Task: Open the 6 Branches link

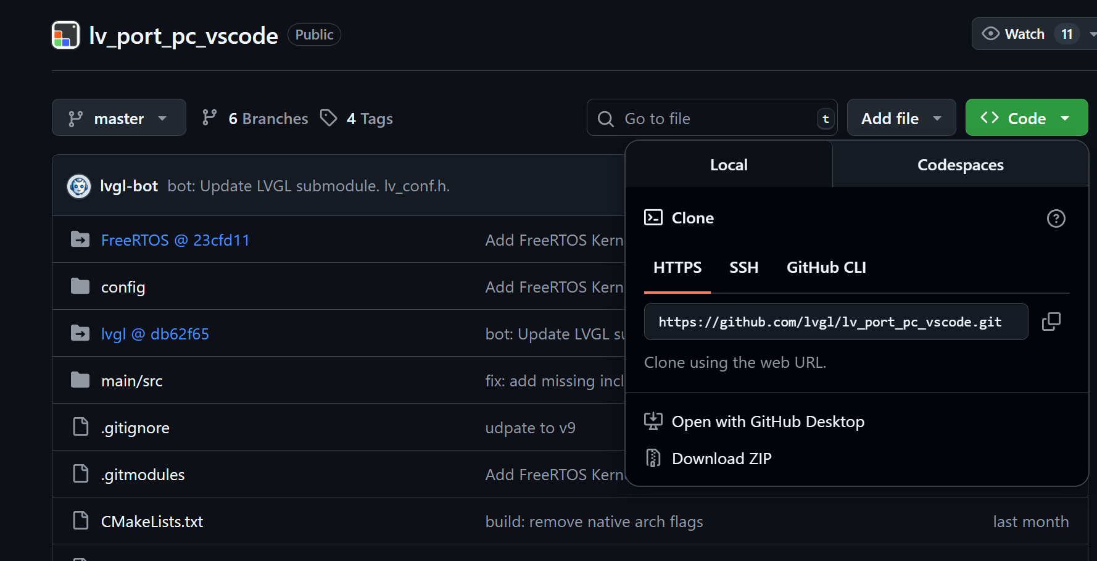Action: [x=255, y=118]
